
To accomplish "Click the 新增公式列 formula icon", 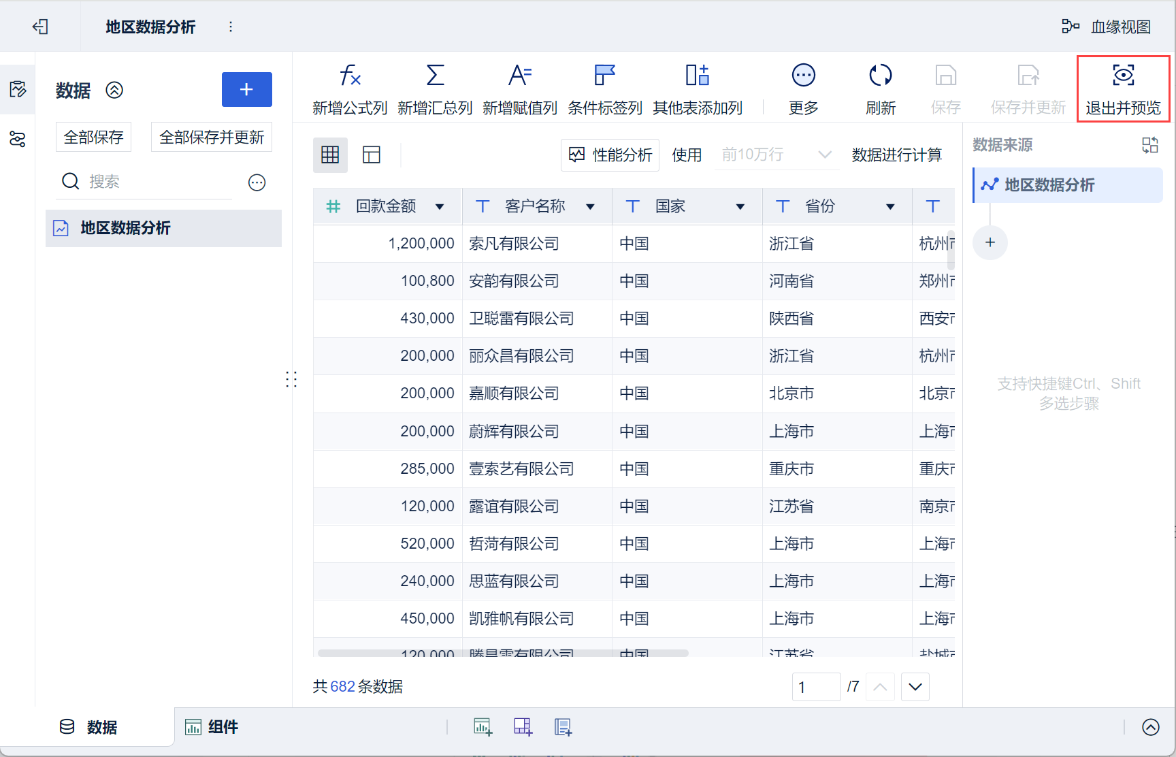I will coord(350,76).
